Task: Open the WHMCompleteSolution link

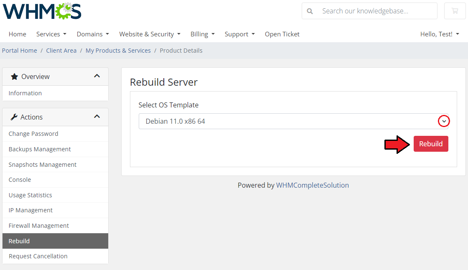Action: [313, 185]
